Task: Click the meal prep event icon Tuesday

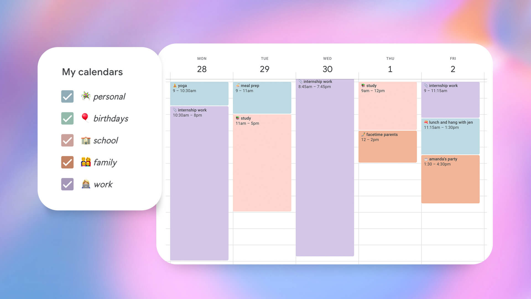Action: pos(238,85)
